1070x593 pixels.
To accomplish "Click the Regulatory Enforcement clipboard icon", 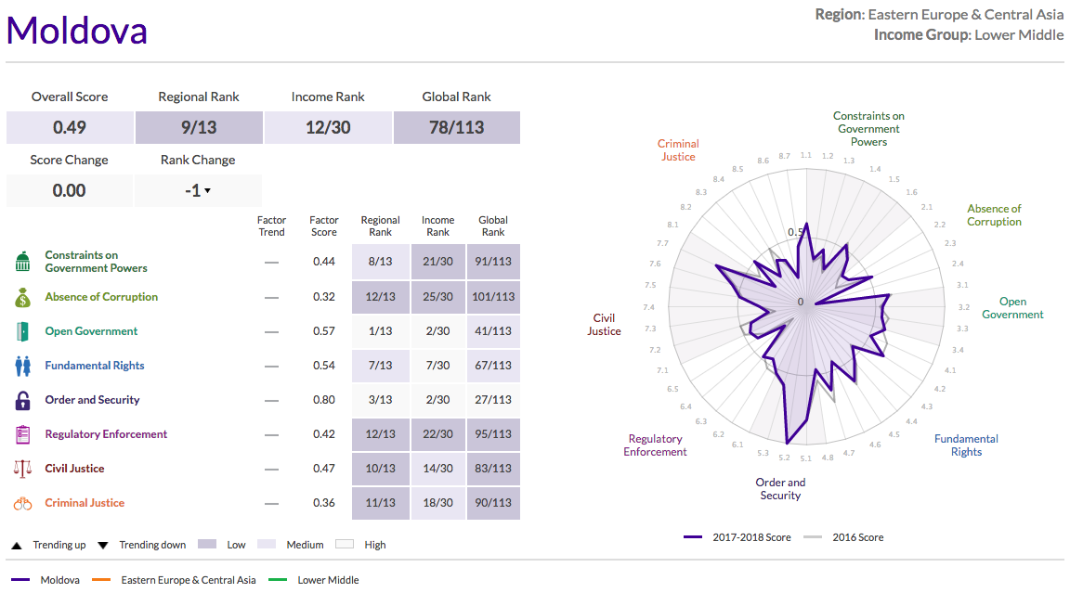I will click(x=22, y=434).
